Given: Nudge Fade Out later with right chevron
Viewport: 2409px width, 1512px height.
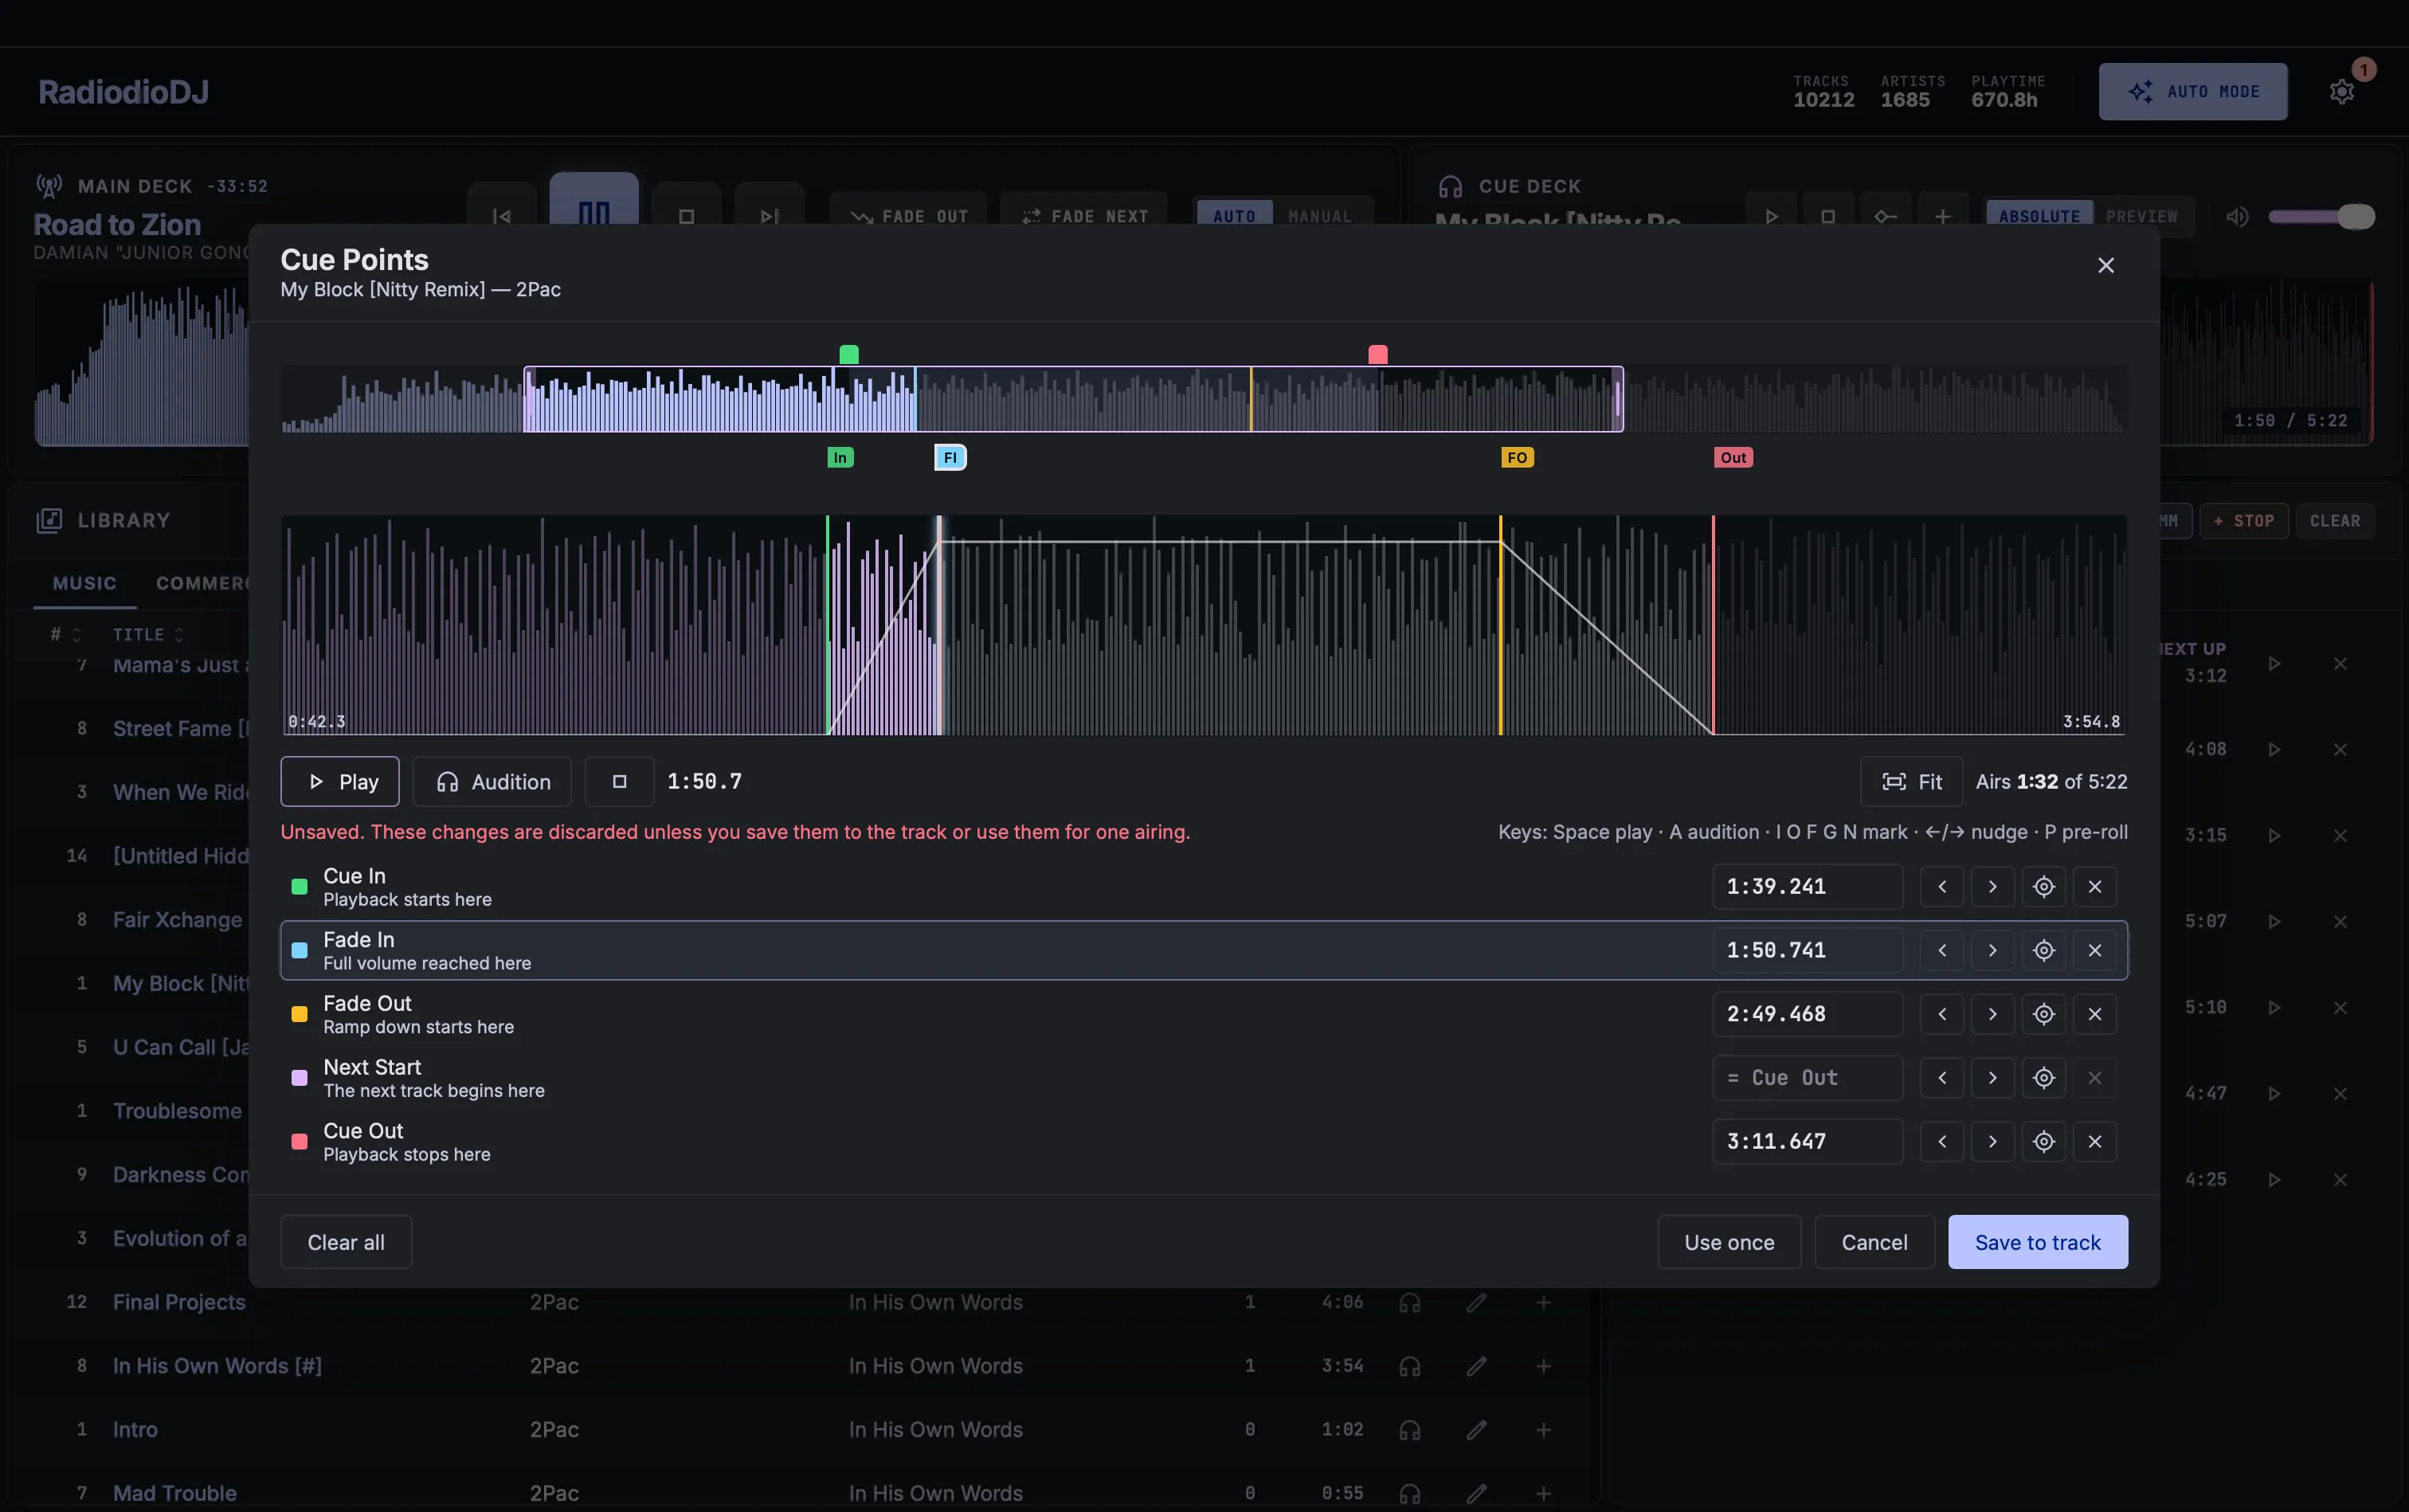Looking at the screenshot, I should 1992,1014.
